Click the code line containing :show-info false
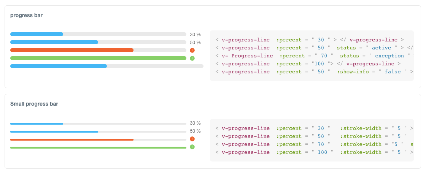This screenshot has height=171, width=426. (x=312, y=72)
